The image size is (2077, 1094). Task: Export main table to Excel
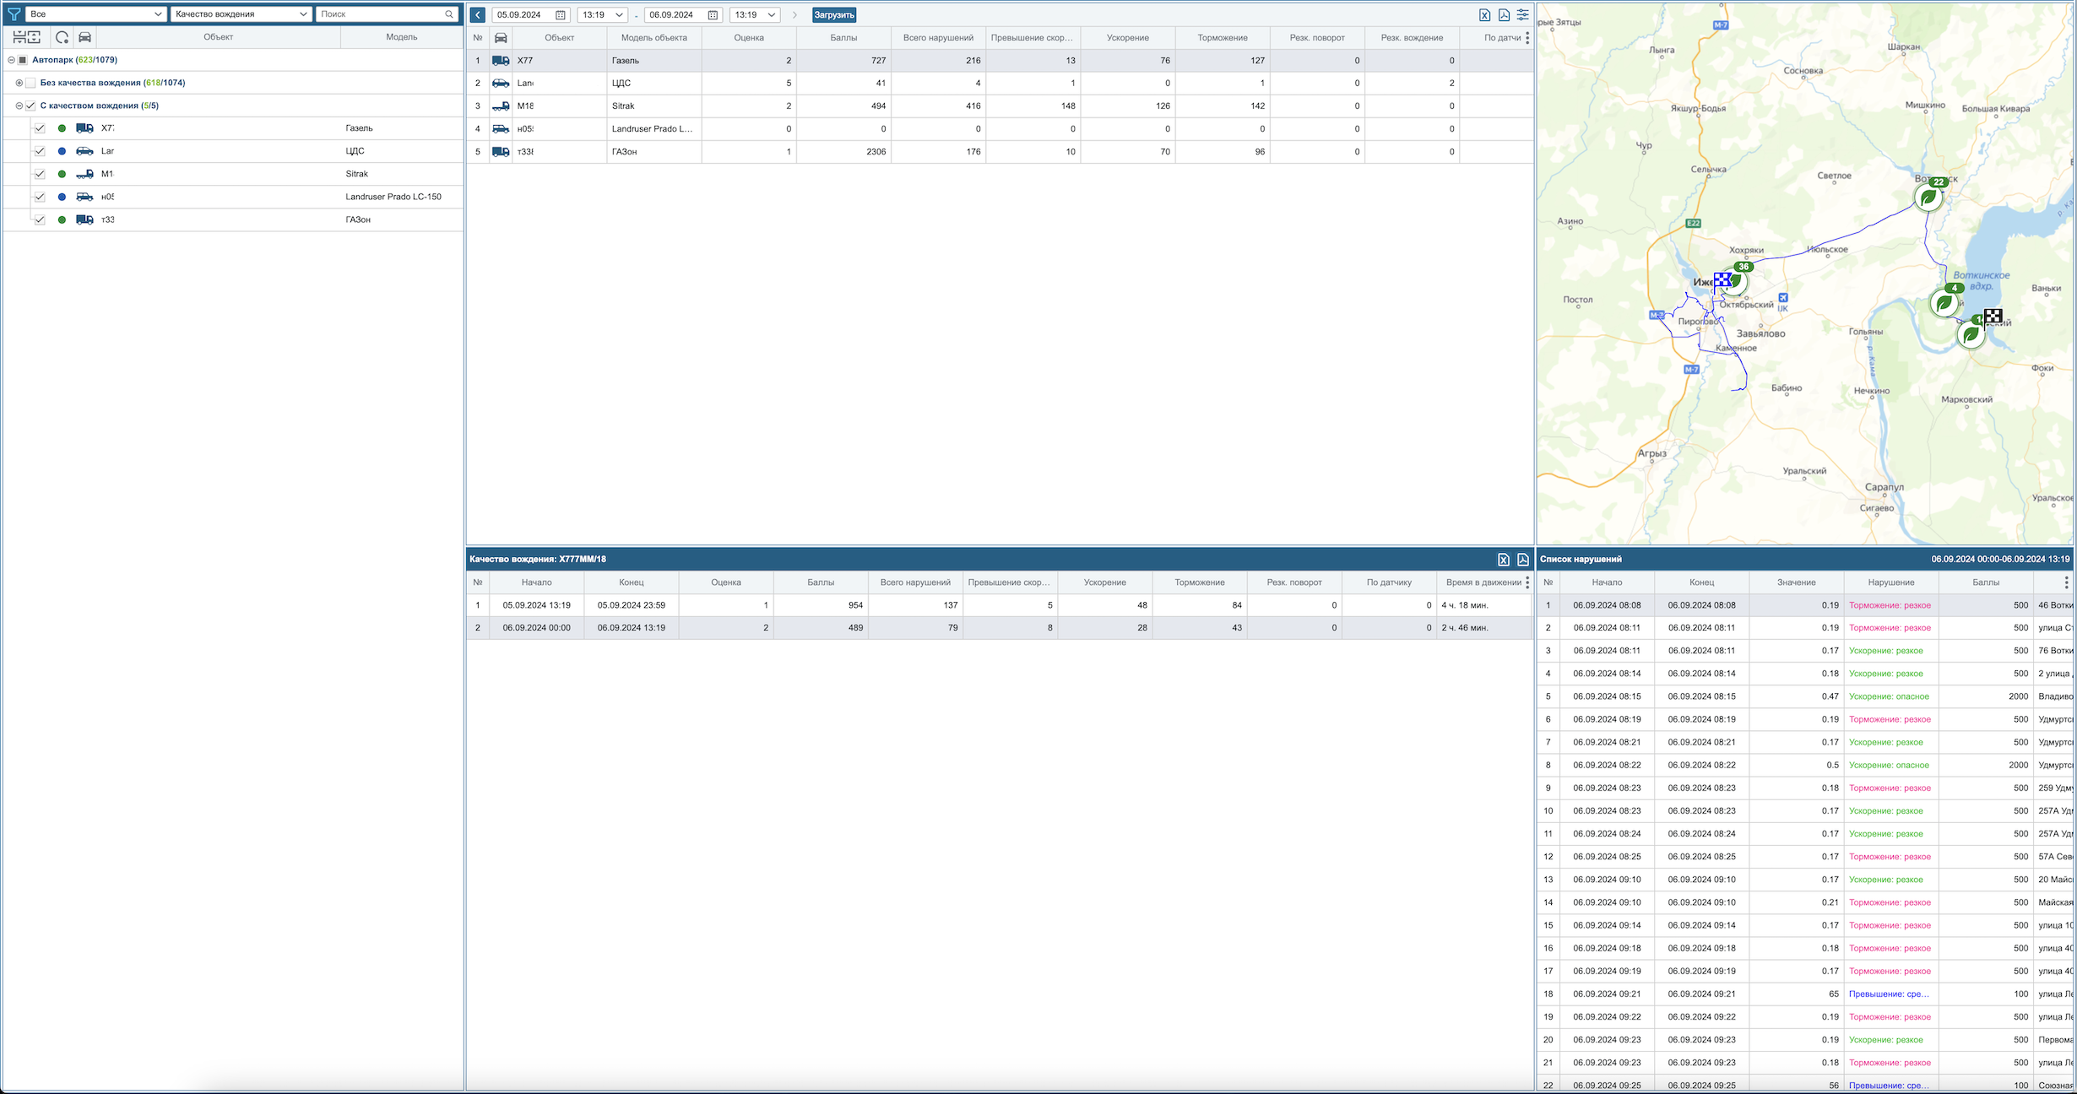point(1484,14)
